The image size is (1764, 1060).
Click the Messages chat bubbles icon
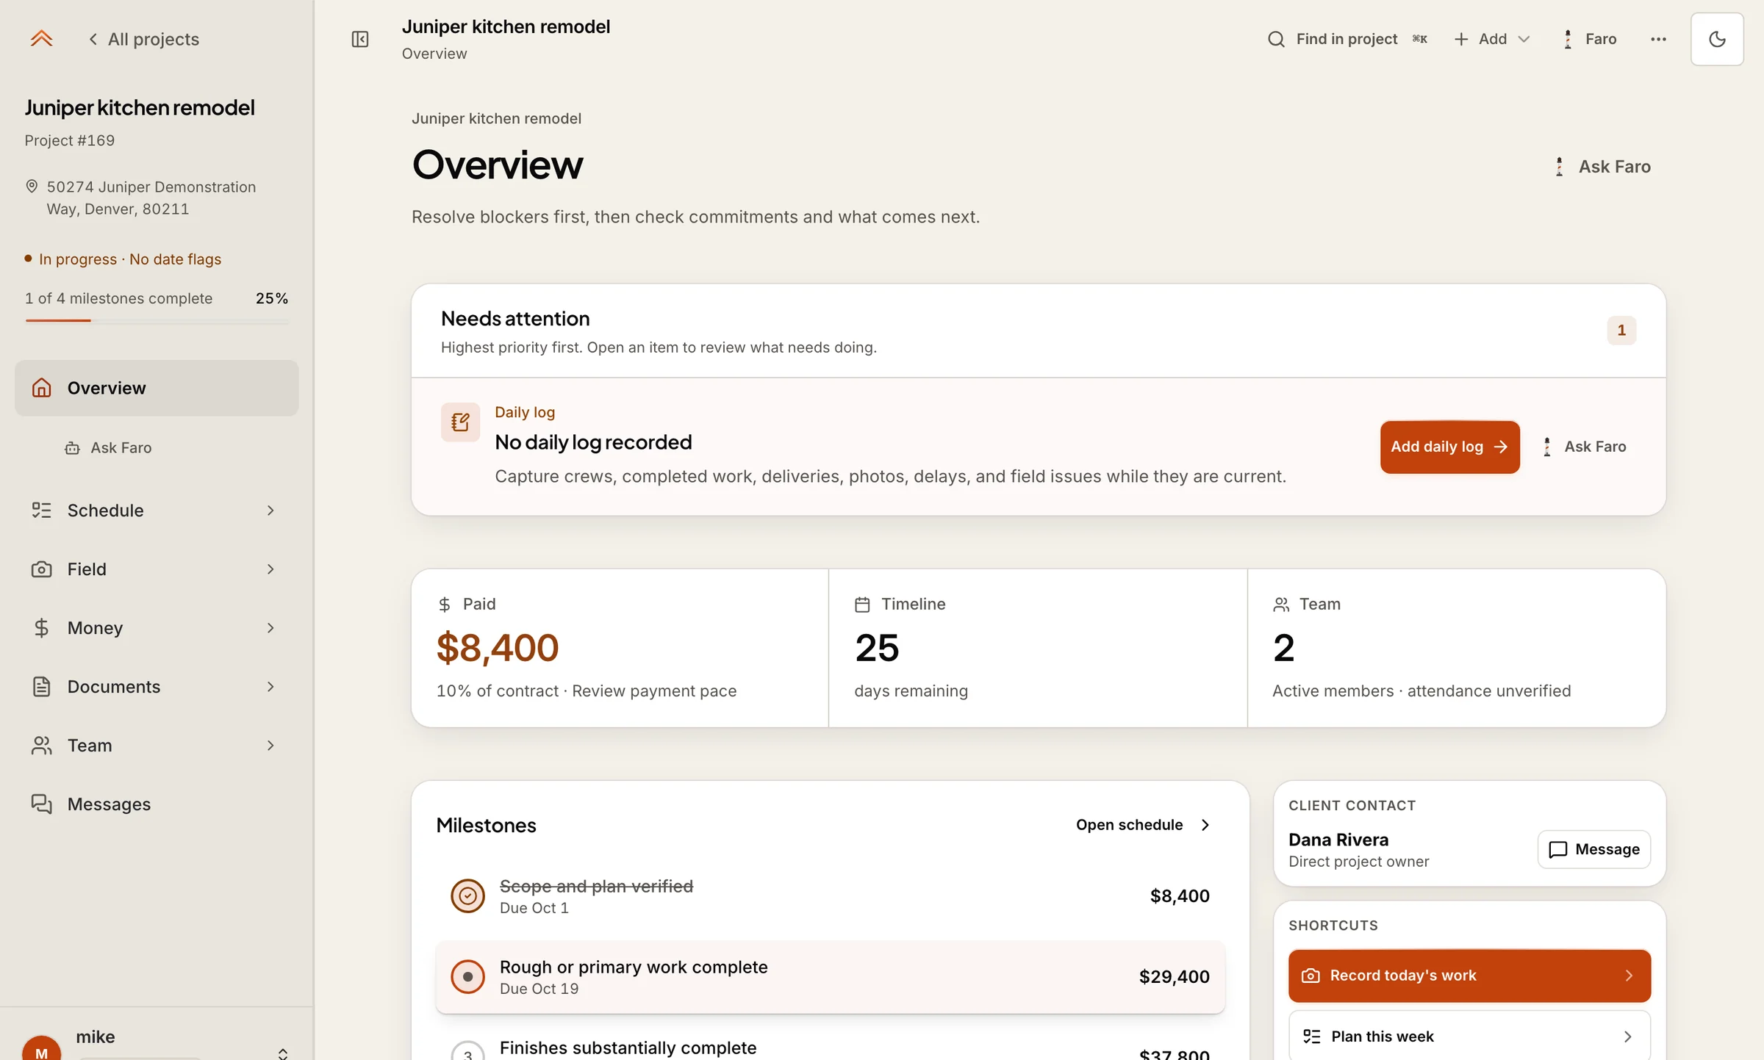pos(41,804)
